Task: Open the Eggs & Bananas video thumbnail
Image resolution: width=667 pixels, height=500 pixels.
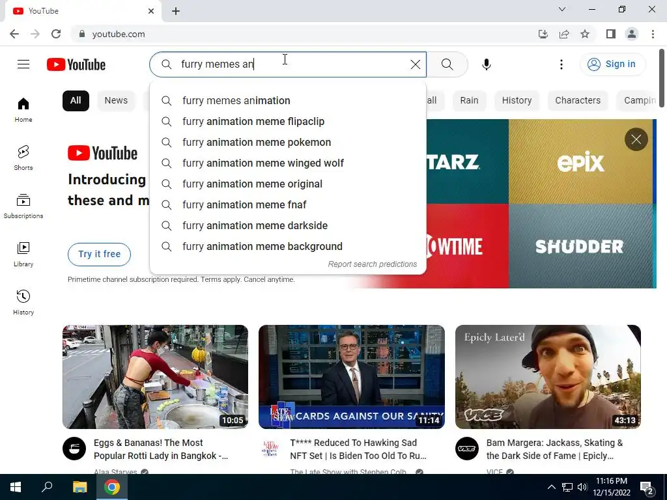Action: [x=155, y=377]
